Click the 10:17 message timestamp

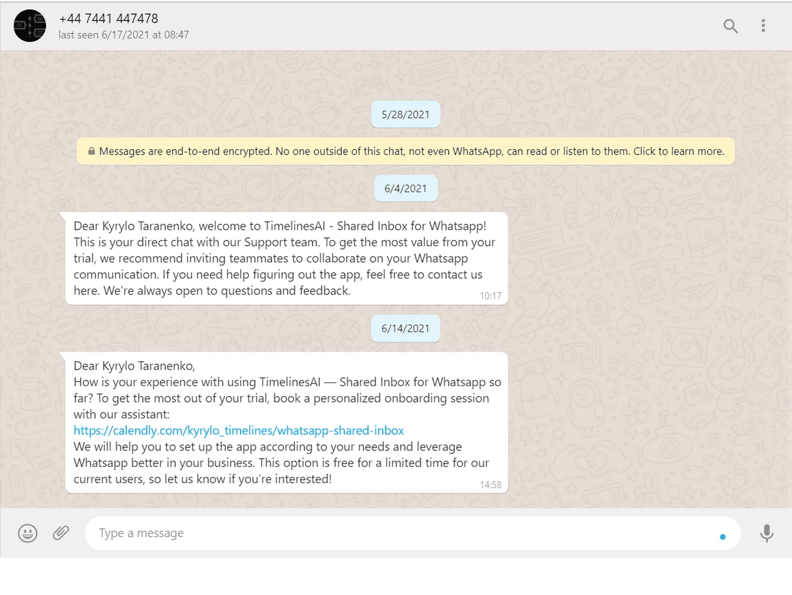[x=490, y=296]
